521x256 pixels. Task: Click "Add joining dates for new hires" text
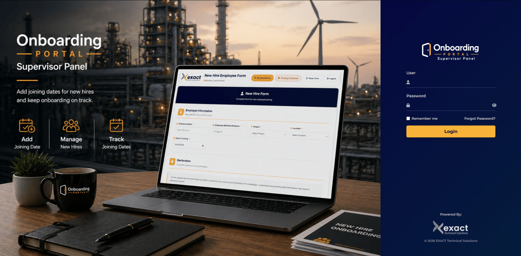55,92
